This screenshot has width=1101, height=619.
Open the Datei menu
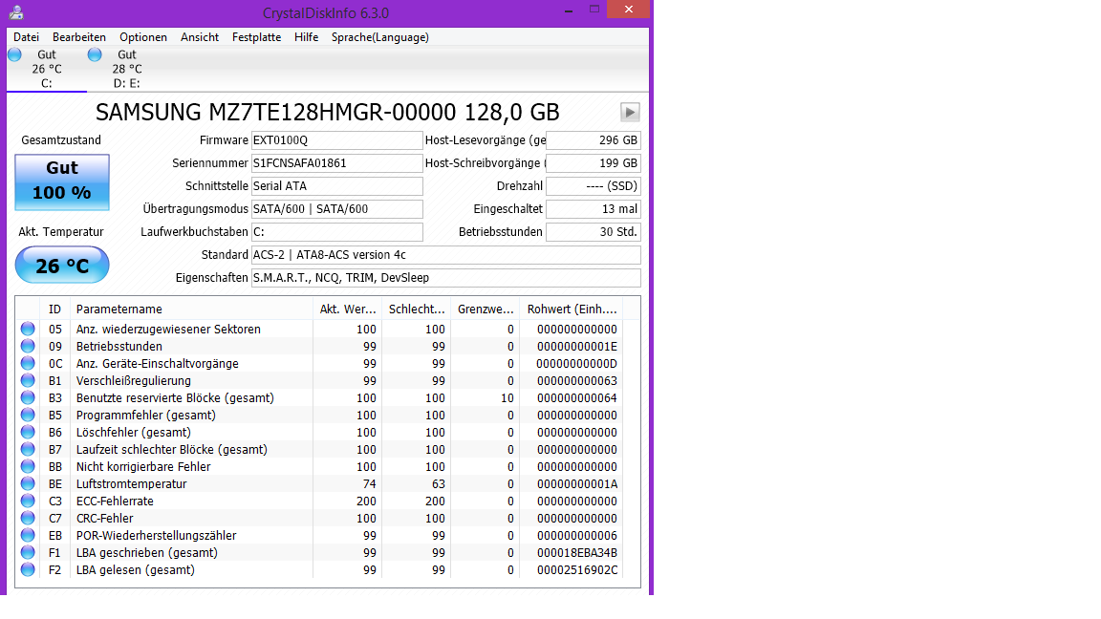click(x=26, y=37)
